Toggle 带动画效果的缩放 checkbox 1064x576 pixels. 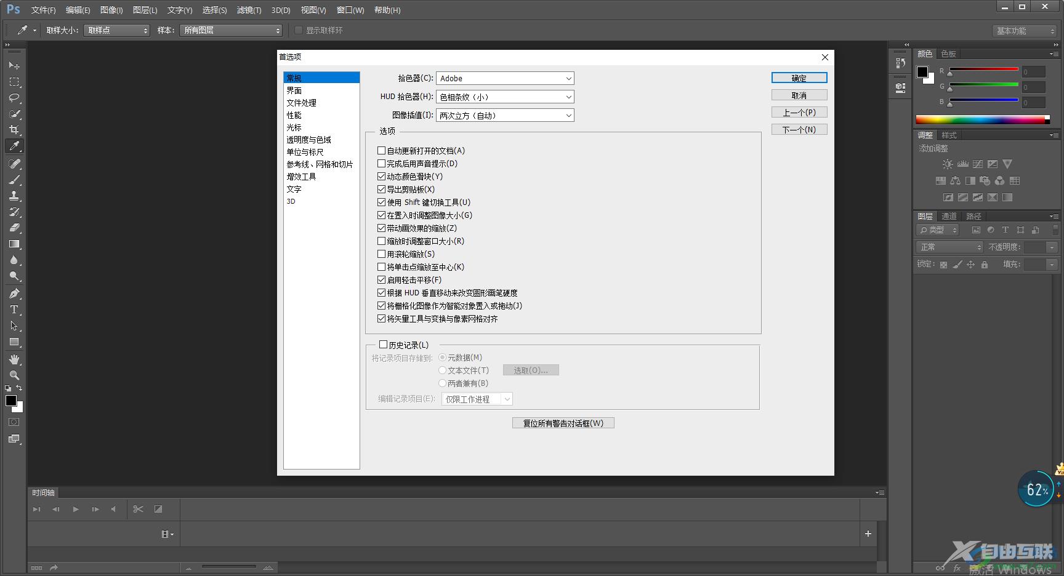click(x=381, y=228)
